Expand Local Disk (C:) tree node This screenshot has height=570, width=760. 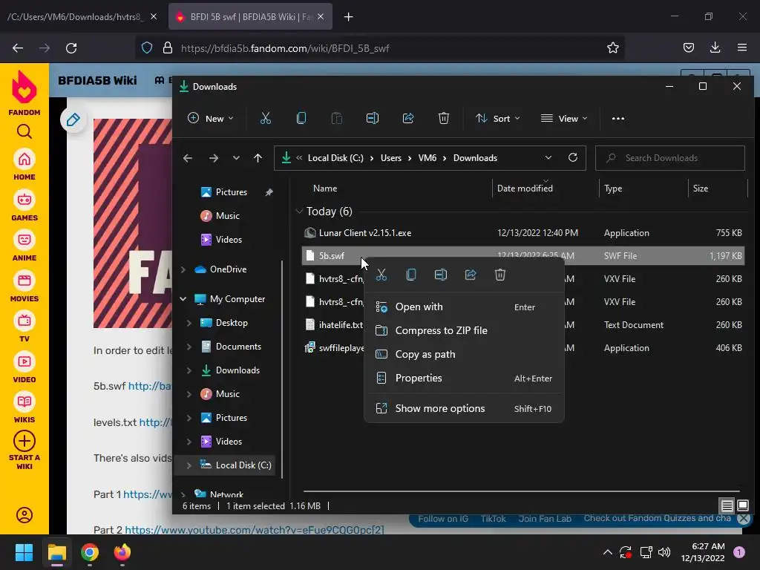click(189, 465)
